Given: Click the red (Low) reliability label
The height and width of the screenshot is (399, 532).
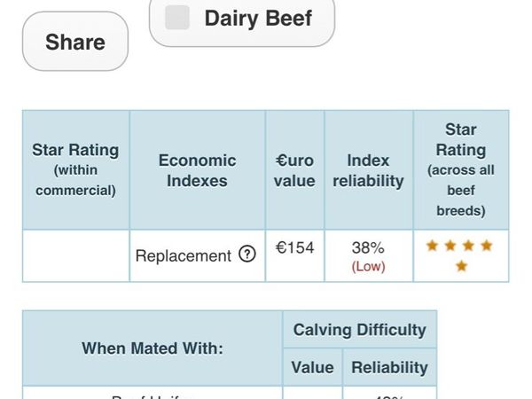Looking at the screenshot, I should [369, 267].
